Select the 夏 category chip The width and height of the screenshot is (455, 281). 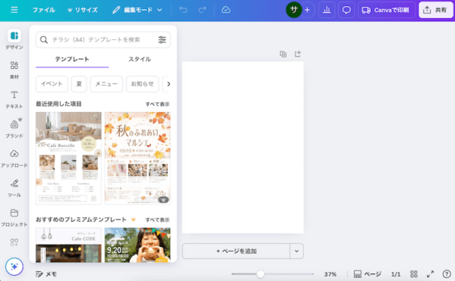79,84
